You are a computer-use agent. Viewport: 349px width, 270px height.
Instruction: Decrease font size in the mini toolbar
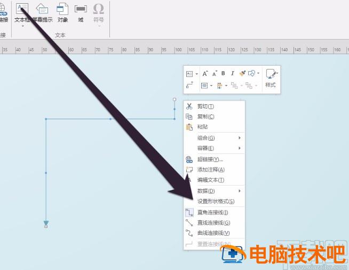(x=215, y=73)
